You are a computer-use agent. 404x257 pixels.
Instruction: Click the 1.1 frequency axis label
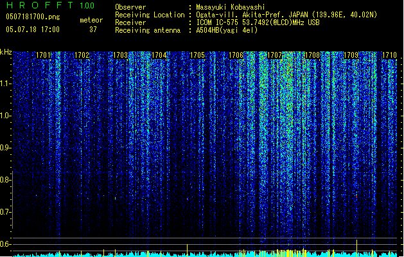point(5,84)
